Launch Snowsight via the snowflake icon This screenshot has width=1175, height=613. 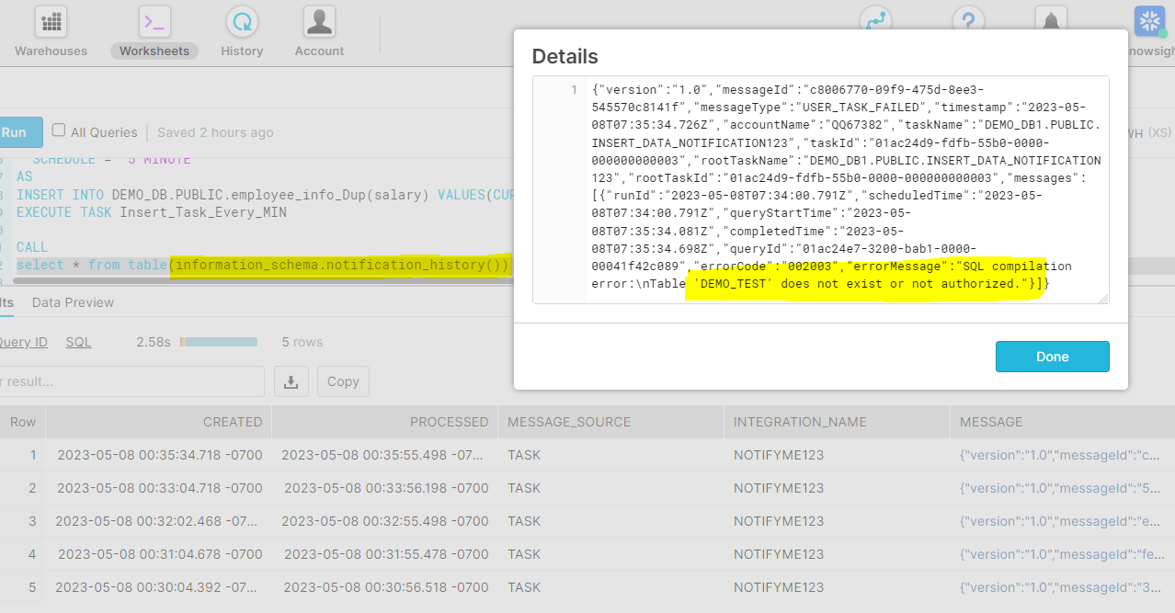click(1149, 21)
